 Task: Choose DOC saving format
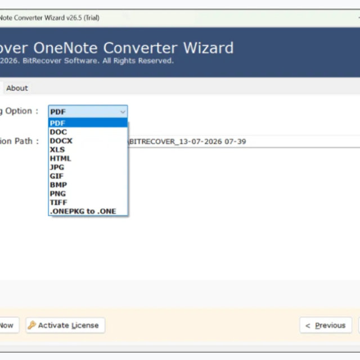pos(88,132)
